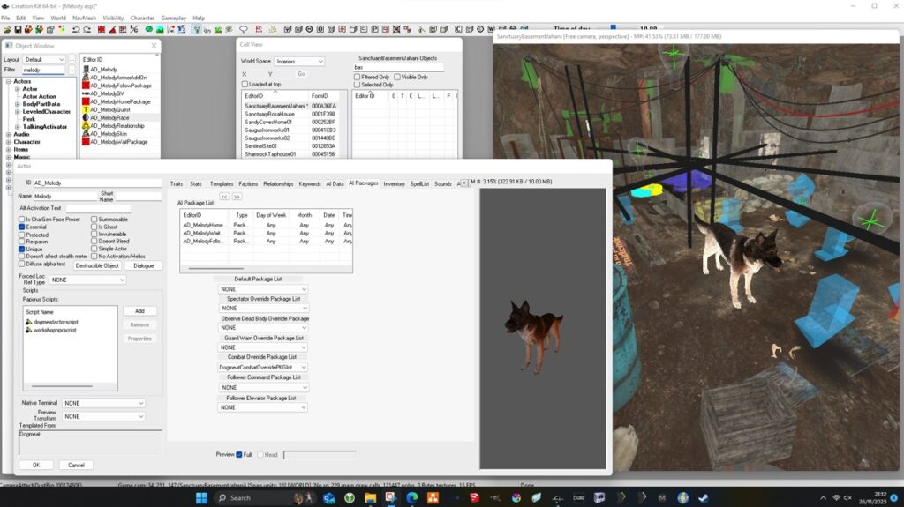Open the Windows Start menu

201,498
